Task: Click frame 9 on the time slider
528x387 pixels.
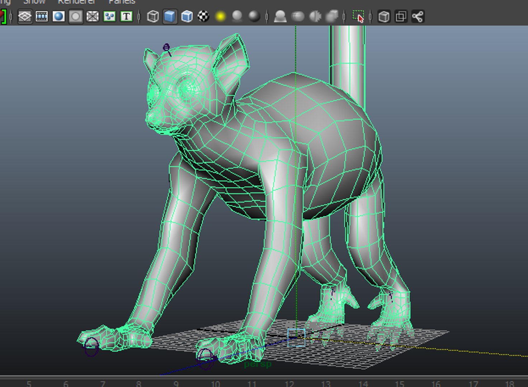Action: (176, 384)
